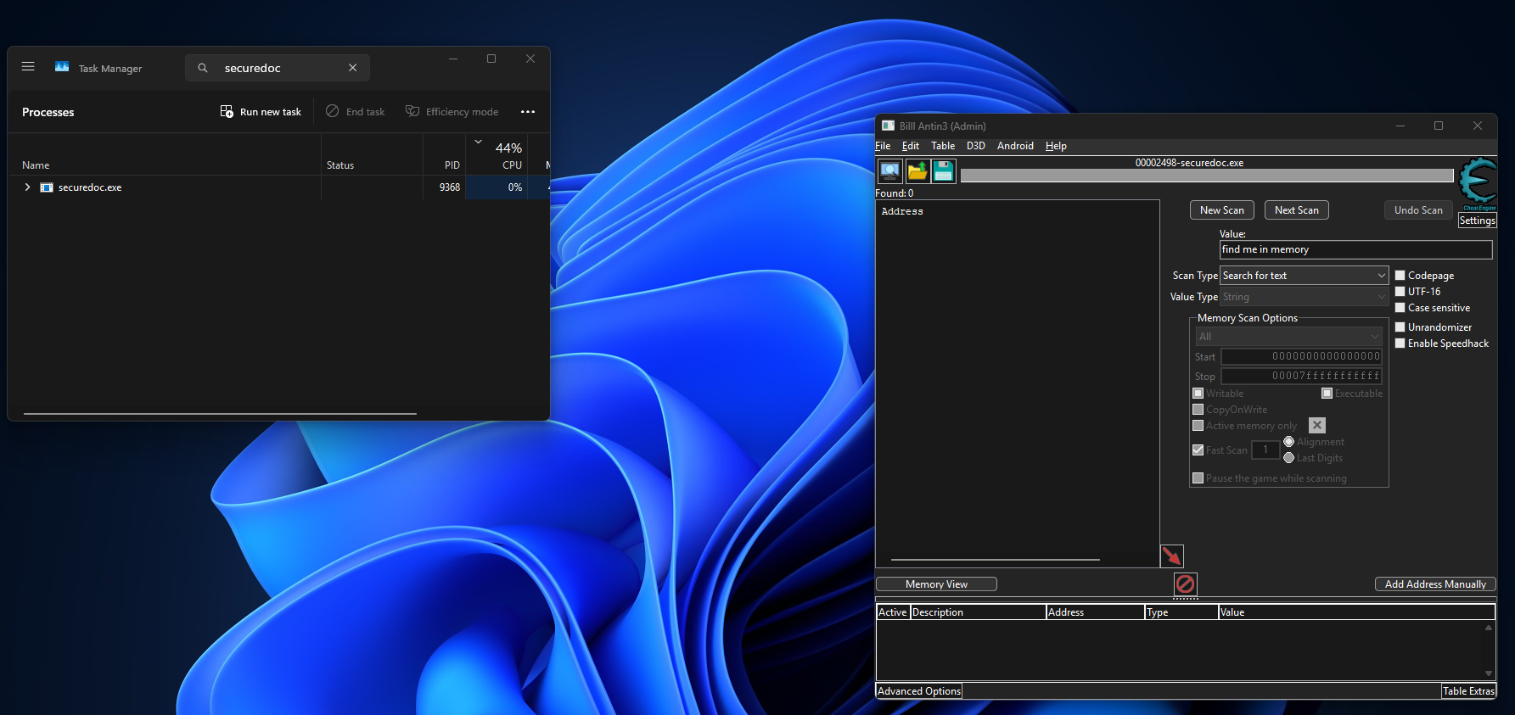Viewport: 1515px width, 715px height.
Task: Click the Task Manager horizontal scrollbar
Action: (221, 414)
